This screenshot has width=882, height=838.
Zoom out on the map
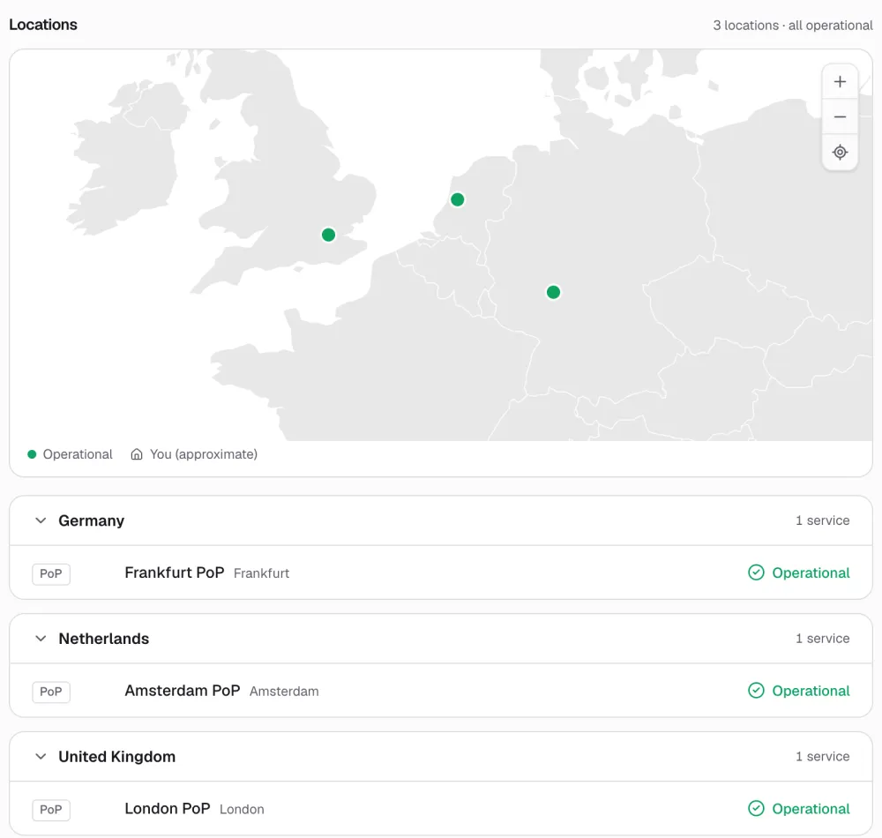tap(840, 117)
